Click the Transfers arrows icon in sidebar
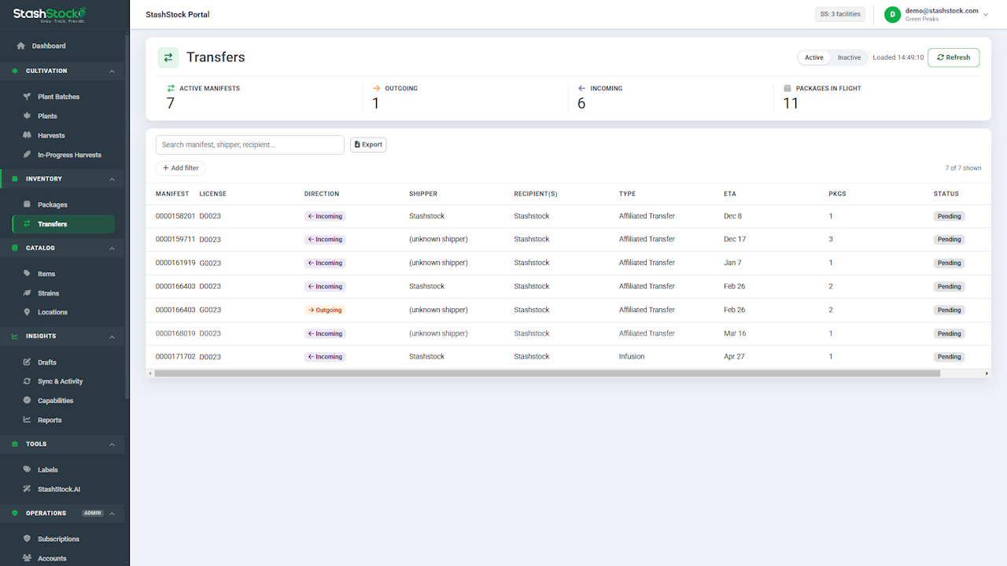This screenshot has height=566, width=1007. click(x=27, y=224)
